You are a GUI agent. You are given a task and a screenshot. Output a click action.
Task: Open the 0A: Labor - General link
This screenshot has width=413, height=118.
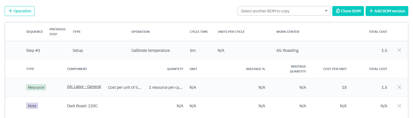(x=84, y=87)
